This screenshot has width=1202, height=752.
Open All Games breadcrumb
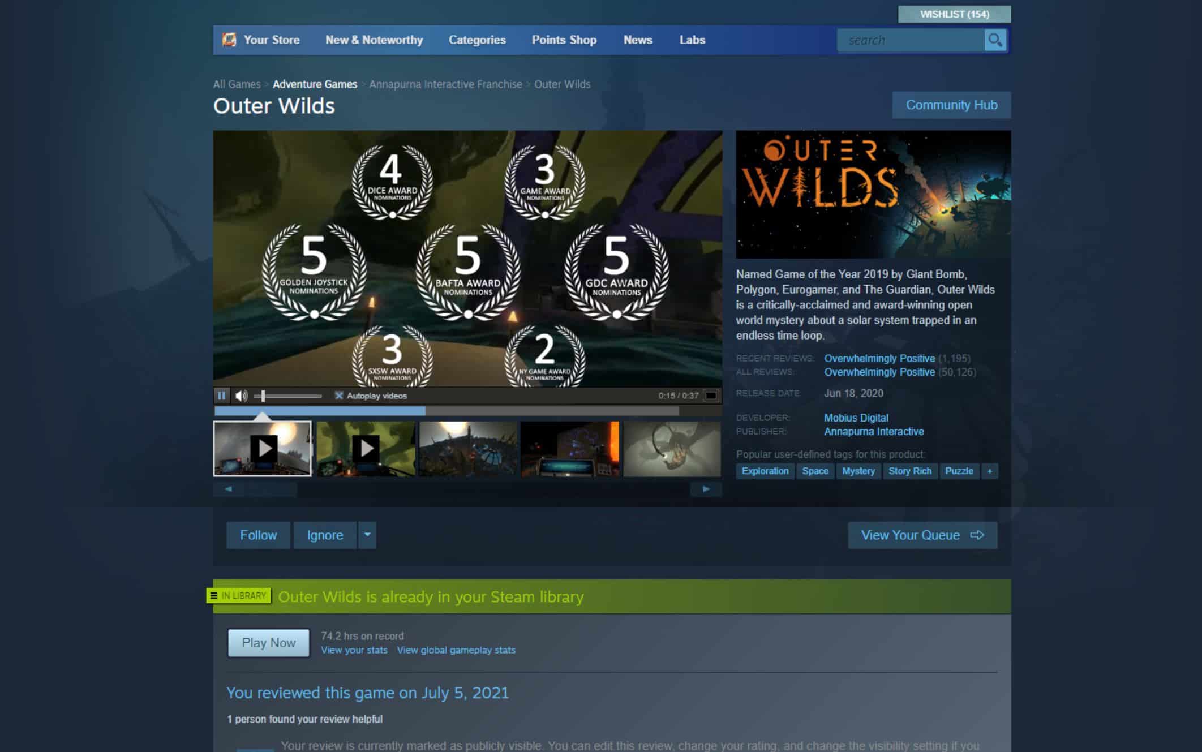point(237,84)
